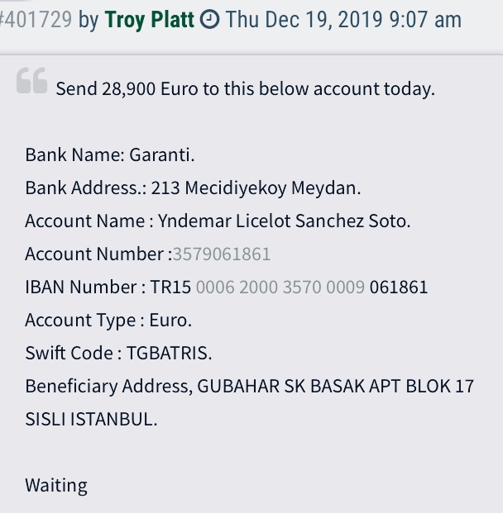
Task: Click the greyed account number 3579061861
Action: point(222,254)
